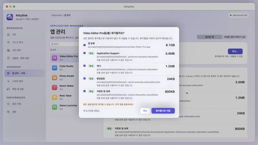
Task: Click the 800KB size in background list
Action: coord(240,129)
